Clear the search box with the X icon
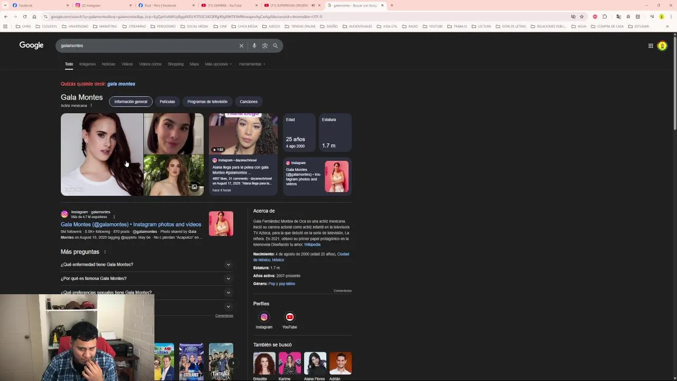The image size is (677, 381). click(x=241, y=46)
